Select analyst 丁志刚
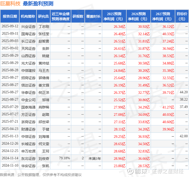The image size is (189, 177). 44,27
